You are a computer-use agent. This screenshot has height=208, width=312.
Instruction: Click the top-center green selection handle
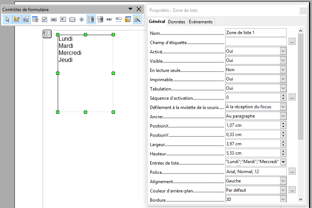click(86, 34)
